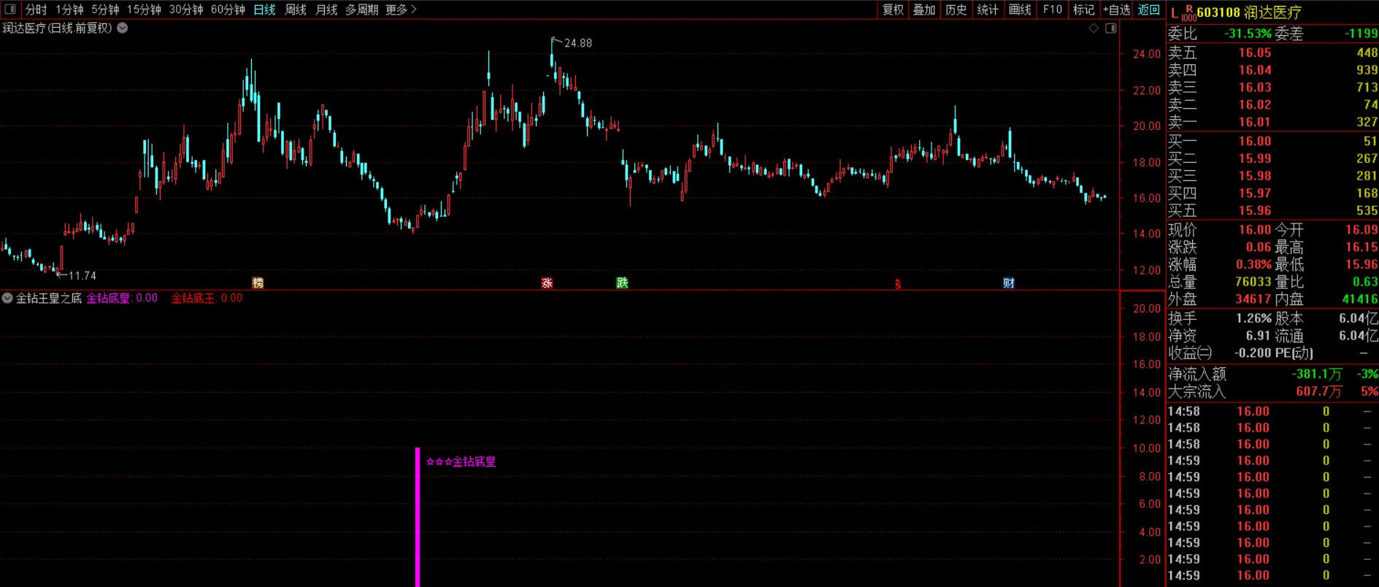Click the 榜 event marker on the chart
Viewport: 1379px width, 587px height.
[x=258, y=283]
